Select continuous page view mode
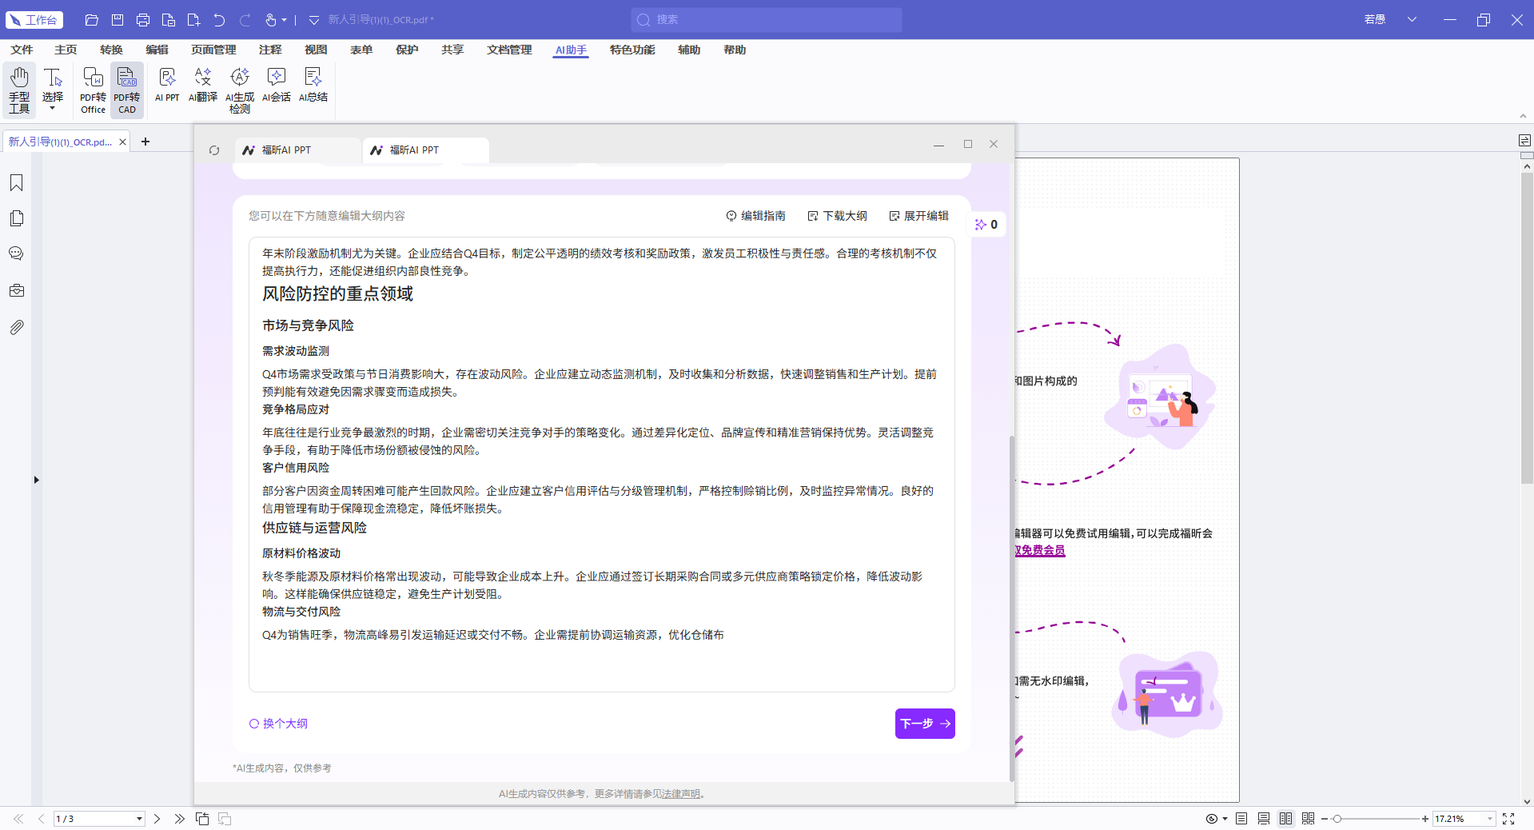 [x=1263, y=819]
